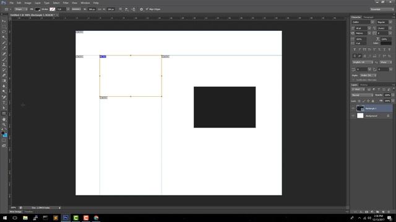Click the shape width input field

(92, 9)
